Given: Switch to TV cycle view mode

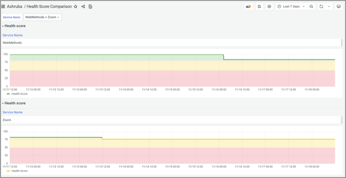Looking at the screenshot, I should [338, 7].
